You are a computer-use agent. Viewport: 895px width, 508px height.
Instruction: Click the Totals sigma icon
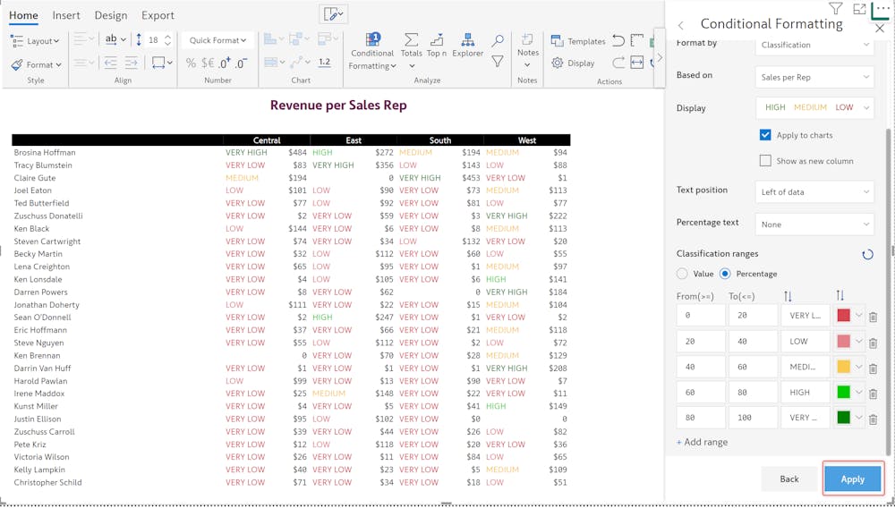point(411,46)
